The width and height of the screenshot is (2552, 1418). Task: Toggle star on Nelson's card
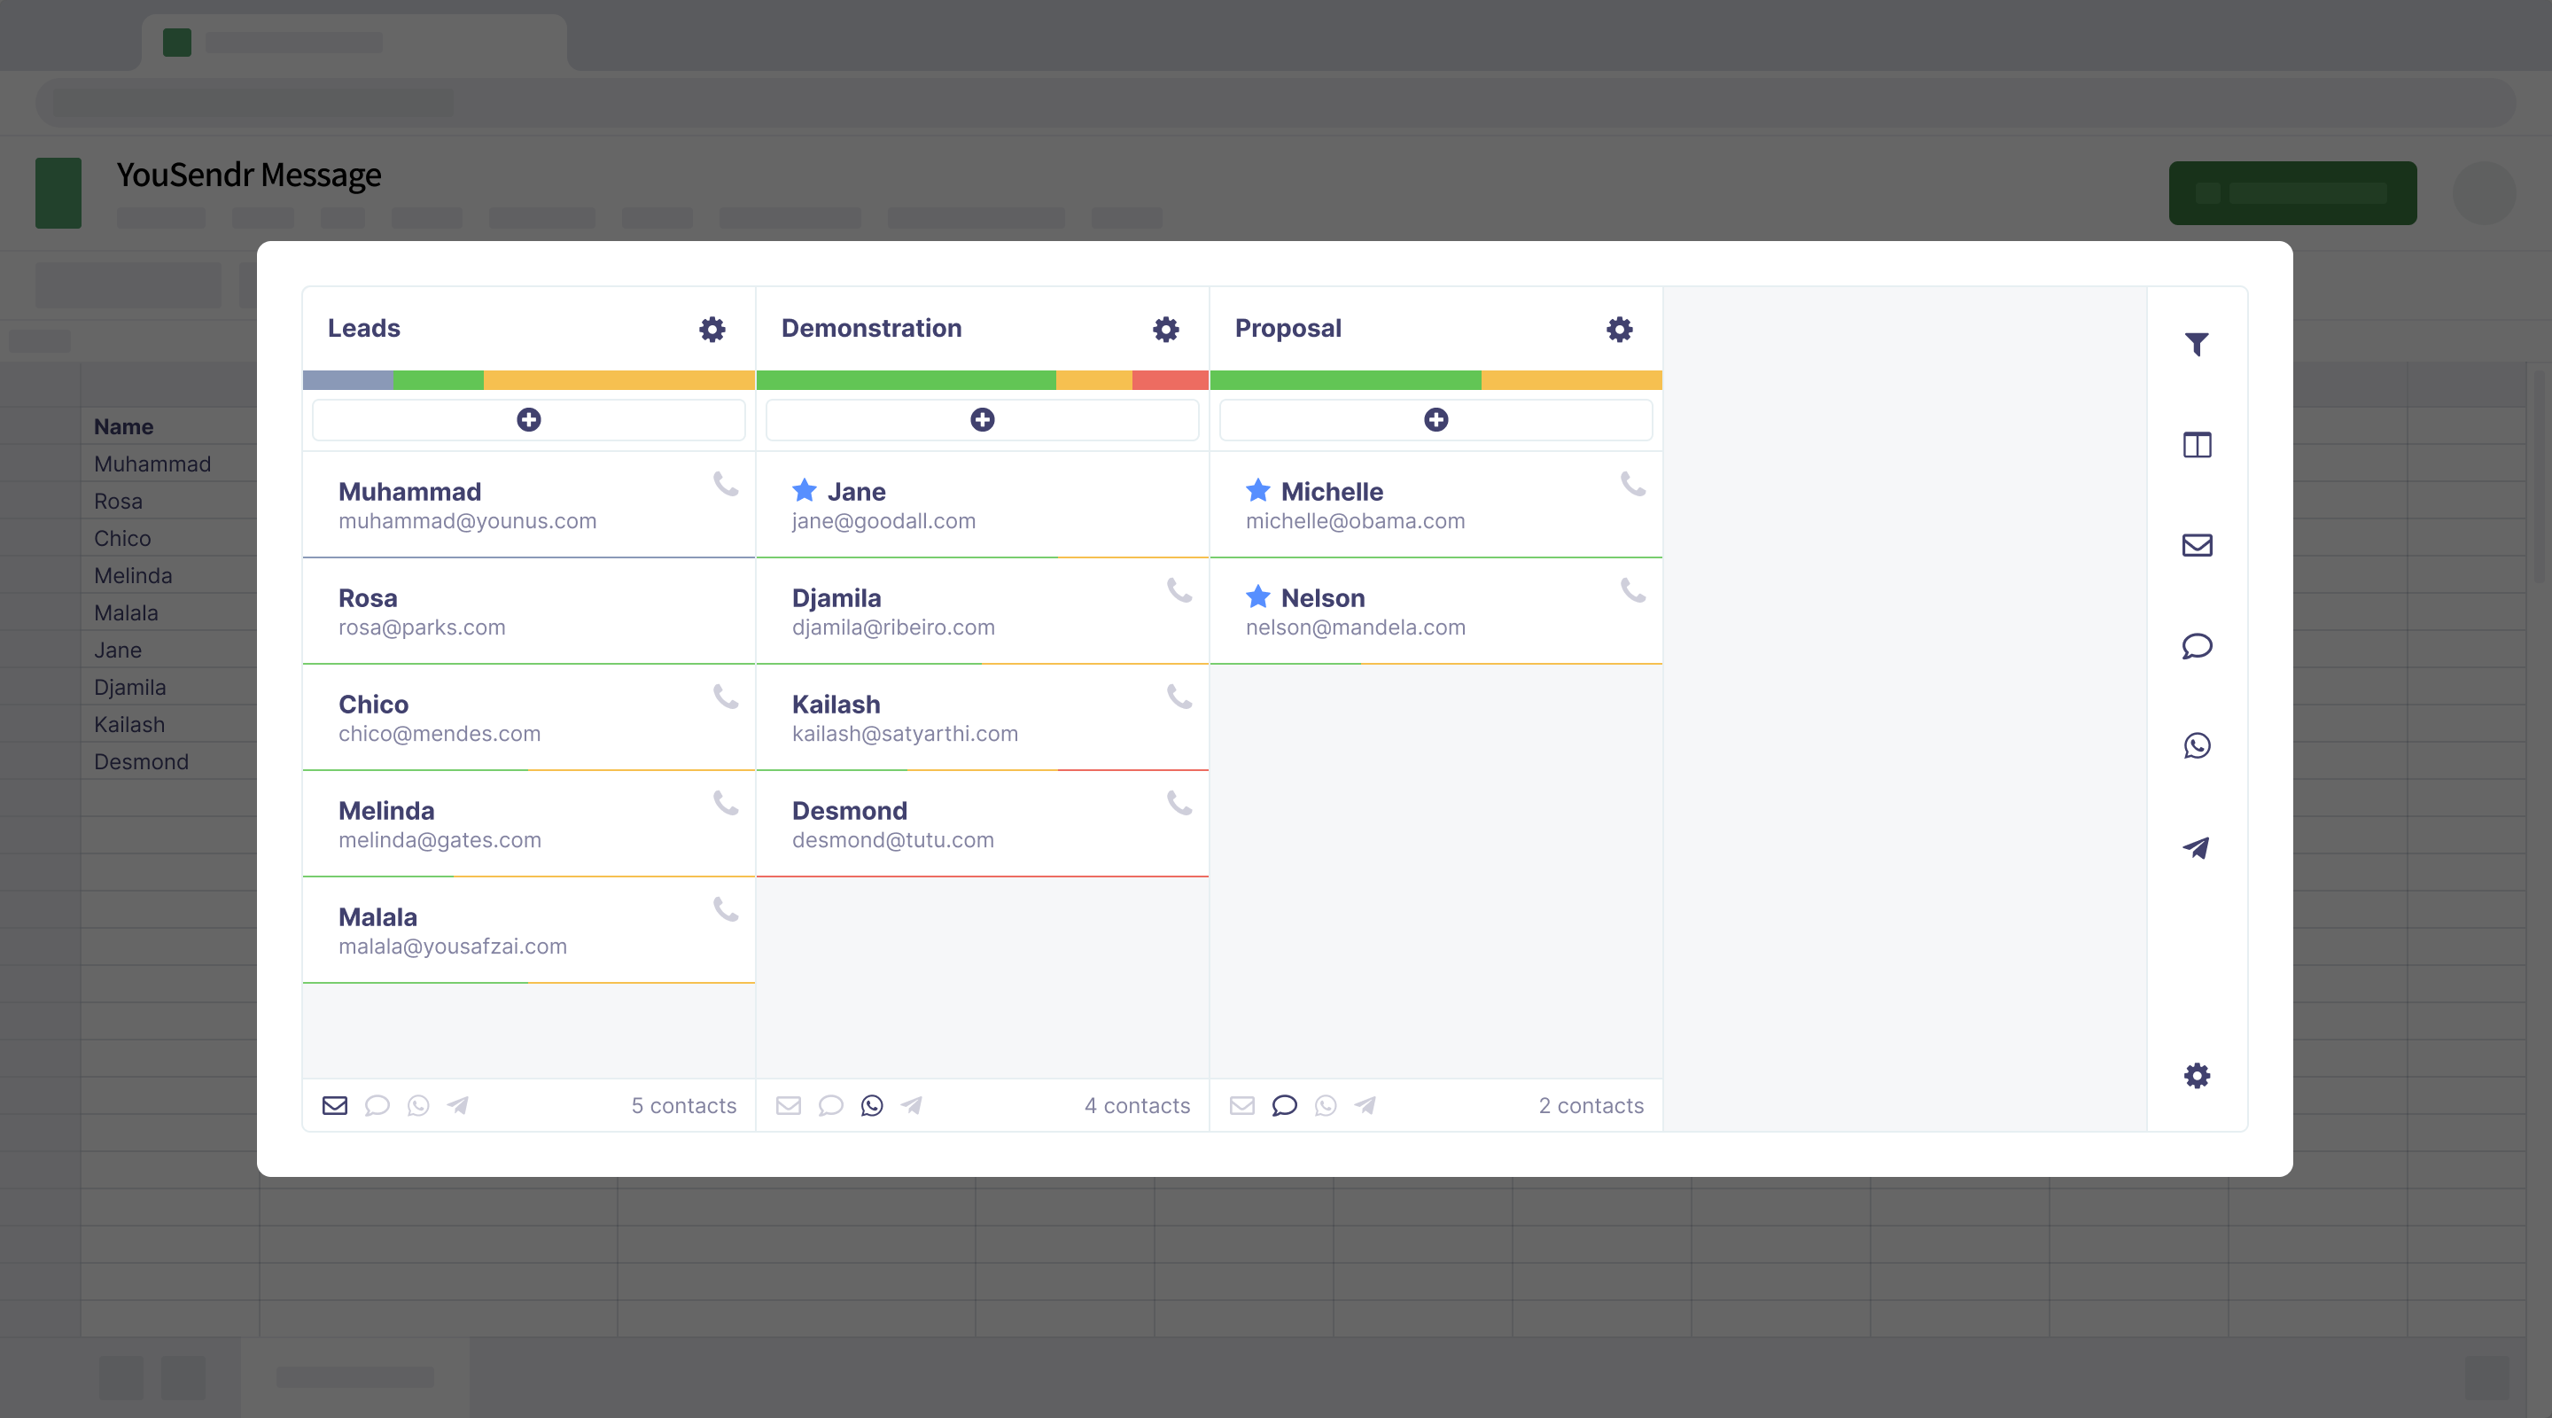[1258, 596]
